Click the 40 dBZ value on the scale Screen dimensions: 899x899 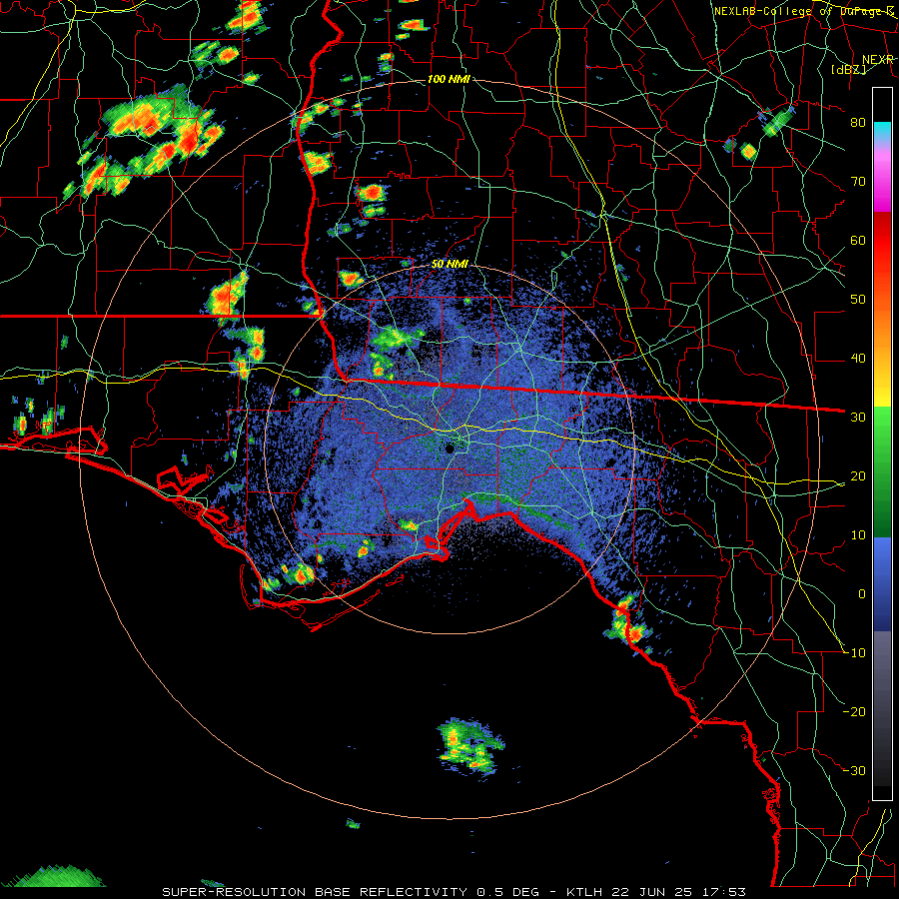858,359
